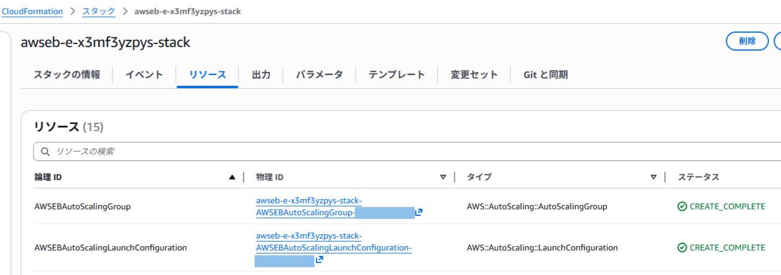This screenshot has width=781, height=275.
Task: Click the 論理 ID column header
Action: 48,177
